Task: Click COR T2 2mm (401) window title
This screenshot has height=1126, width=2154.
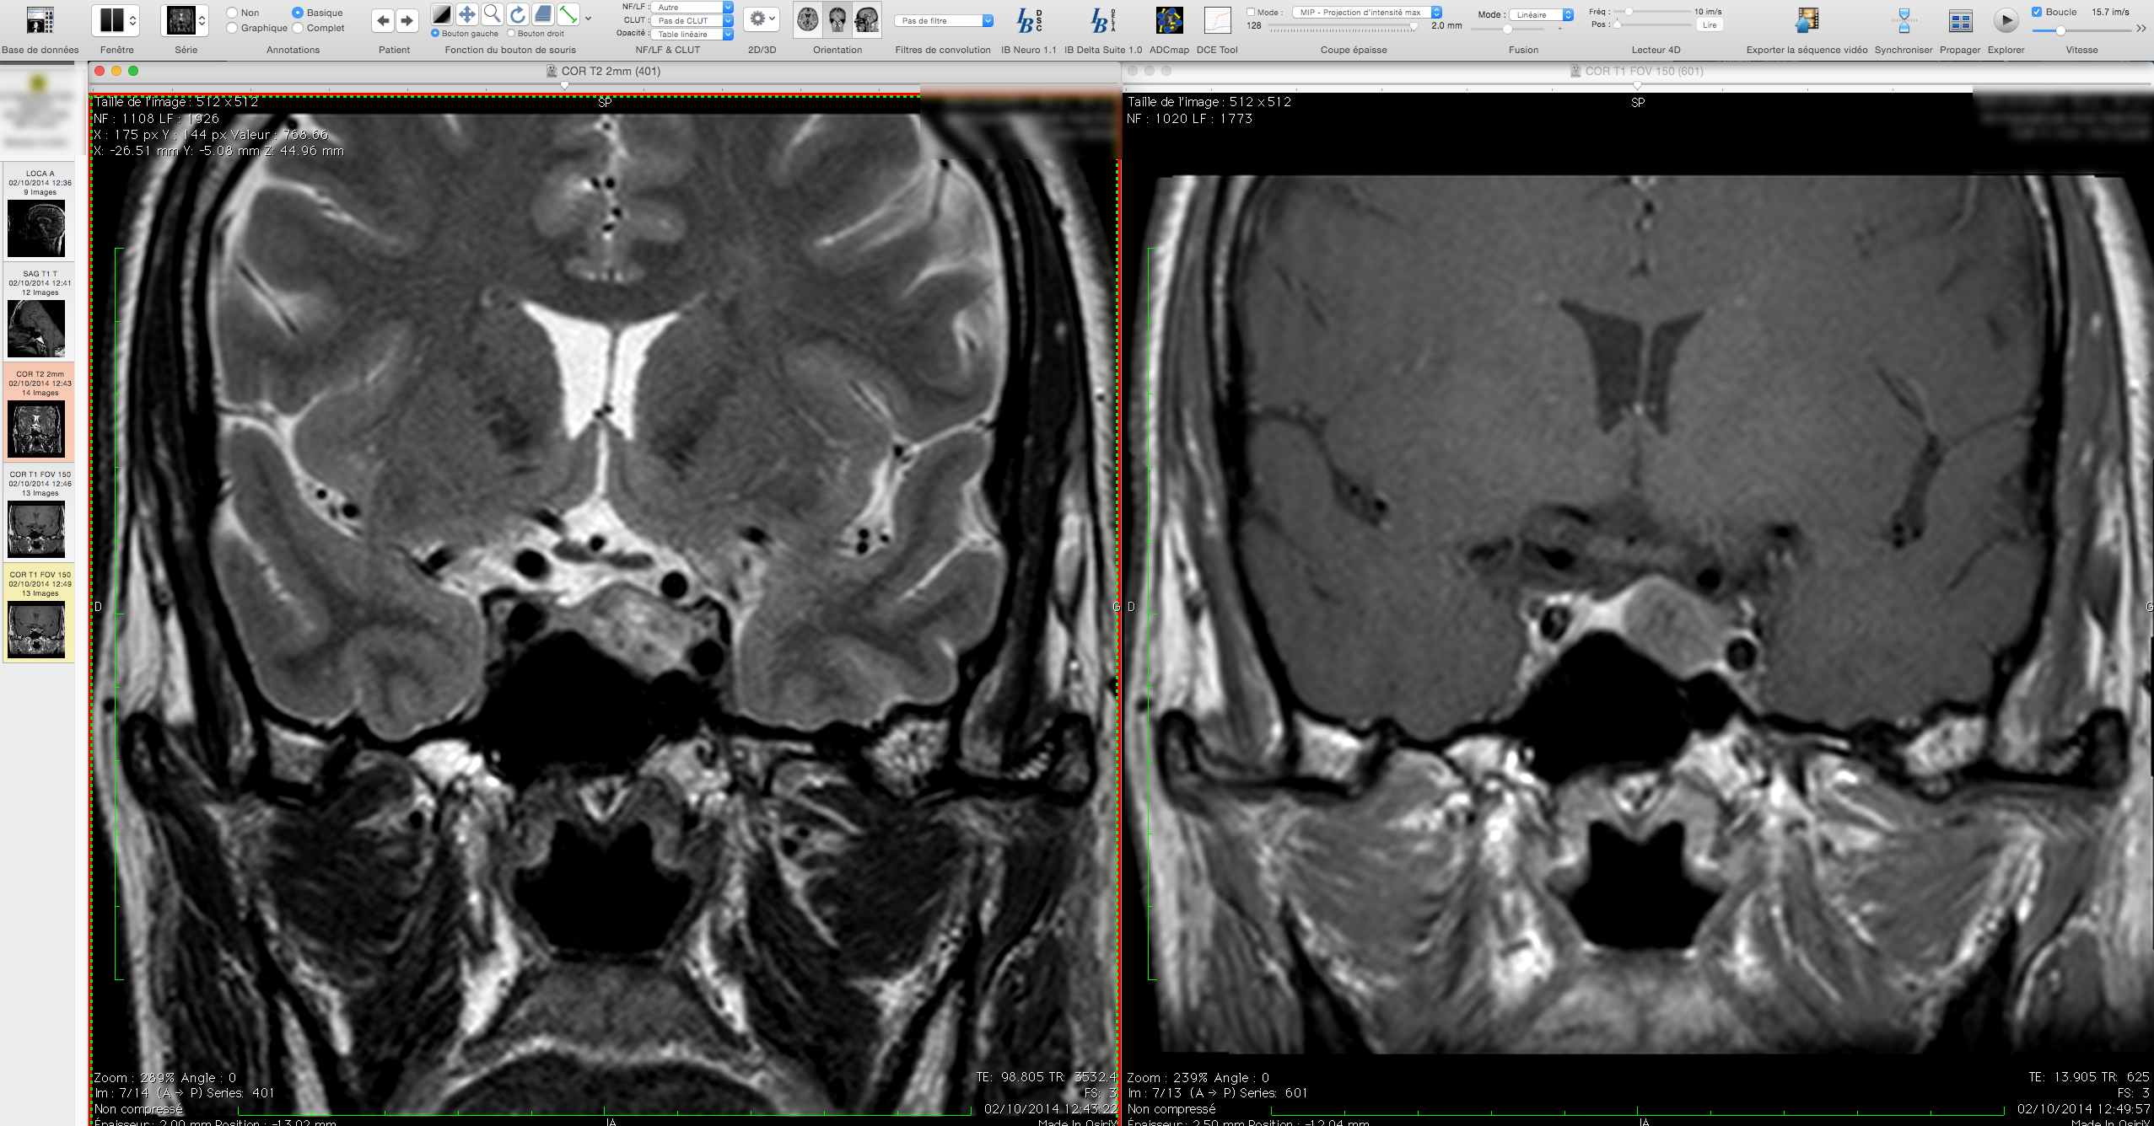Action: pos(611,71)
